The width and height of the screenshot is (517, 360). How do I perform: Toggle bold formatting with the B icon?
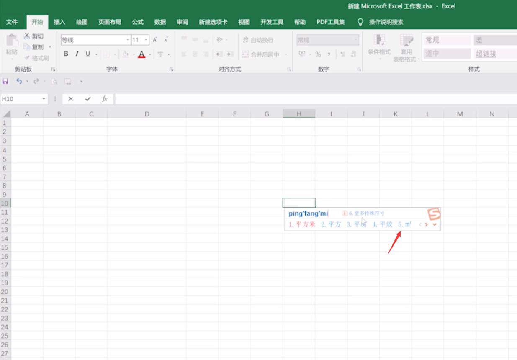point(66,54)
